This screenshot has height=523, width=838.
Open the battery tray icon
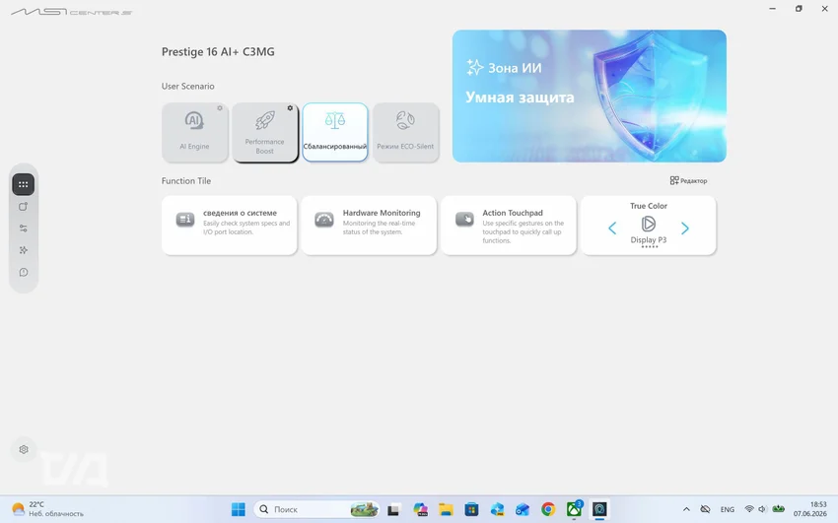pos(779,508)
